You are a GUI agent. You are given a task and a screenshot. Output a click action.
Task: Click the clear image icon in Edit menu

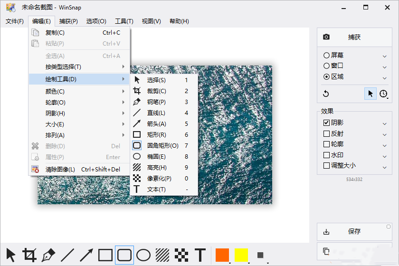pos(35,169)
